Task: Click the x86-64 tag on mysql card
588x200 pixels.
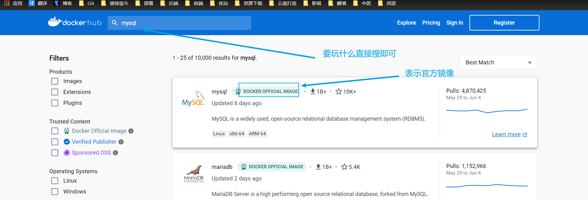Action: pos(237,134)
